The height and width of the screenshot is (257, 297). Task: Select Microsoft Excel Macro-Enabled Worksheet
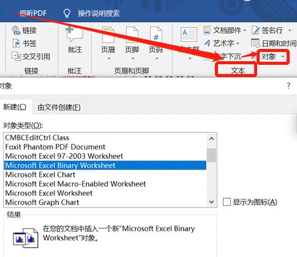pyautogui.click(x=105, y=184)
